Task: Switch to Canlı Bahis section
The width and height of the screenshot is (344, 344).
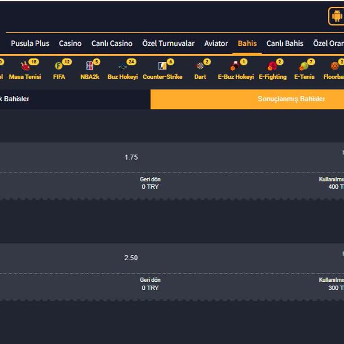Action: 285,43
